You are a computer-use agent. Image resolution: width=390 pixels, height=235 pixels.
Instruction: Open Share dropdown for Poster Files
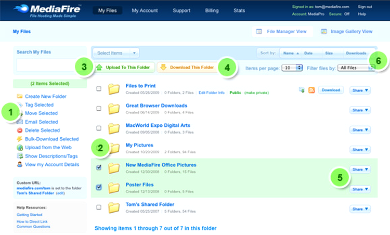pos(360,189)
